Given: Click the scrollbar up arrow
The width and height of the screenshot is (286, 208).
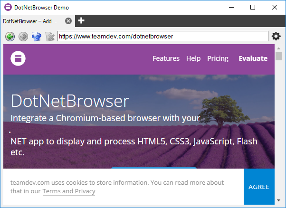Looking at the screenshot, I should tap(278, 48).
